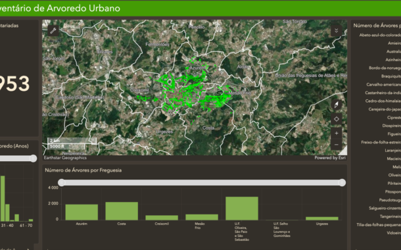Select the Castanheiro-da-índia species row
Screen dimensions: 401x250
pos(383,93)
